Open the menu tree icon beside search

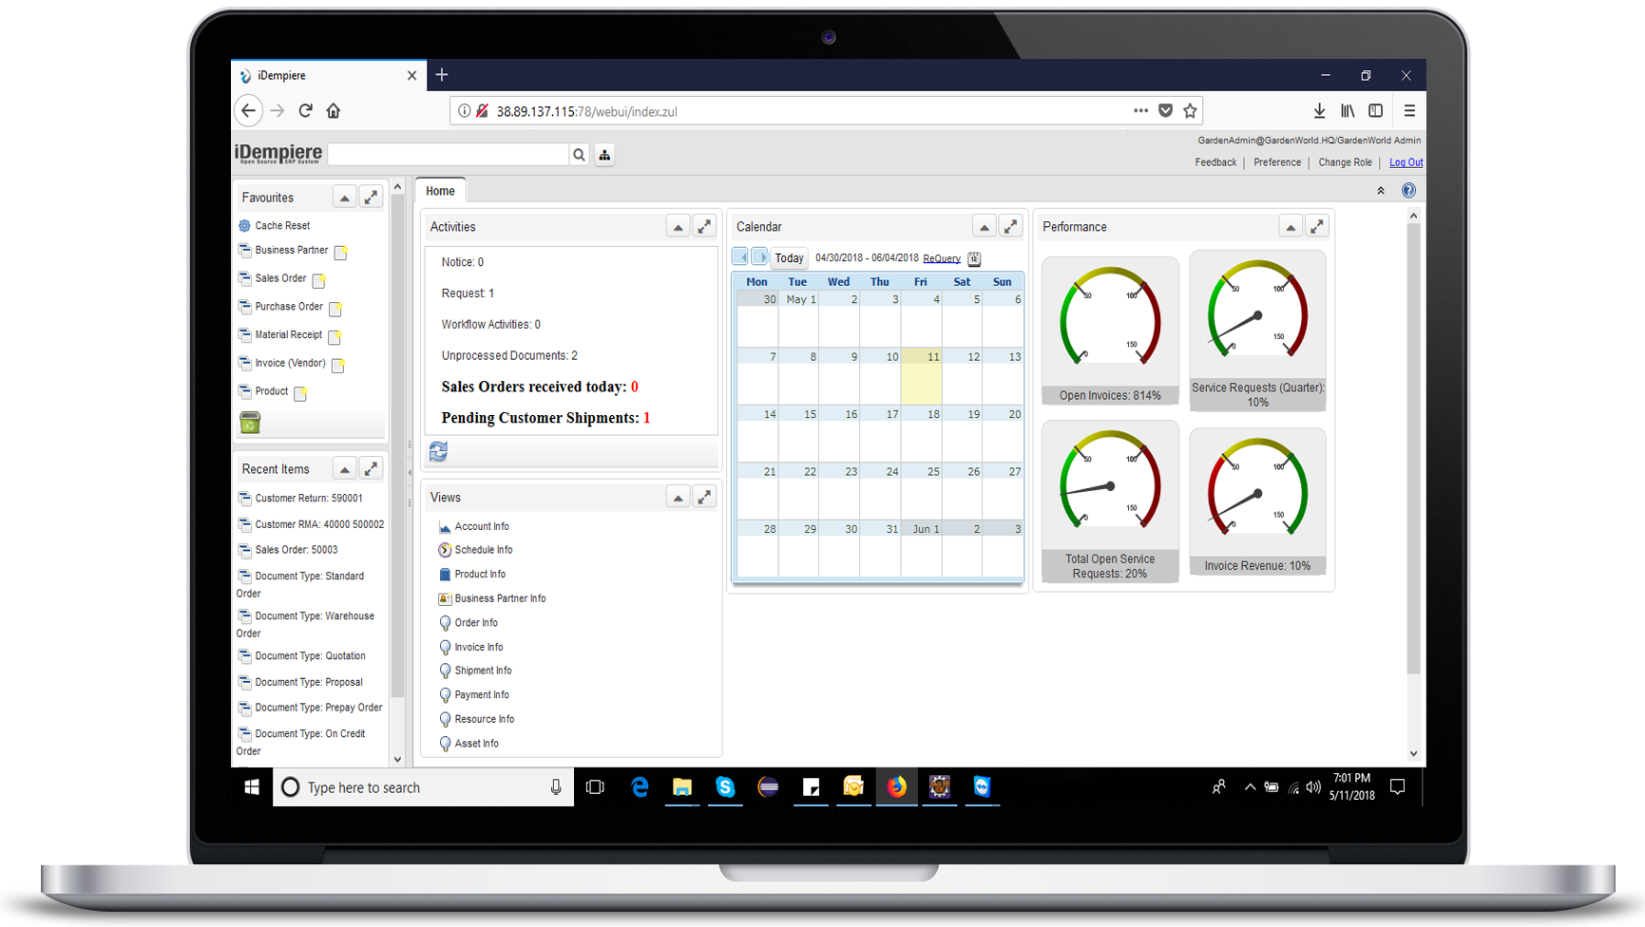click(604, 155)
